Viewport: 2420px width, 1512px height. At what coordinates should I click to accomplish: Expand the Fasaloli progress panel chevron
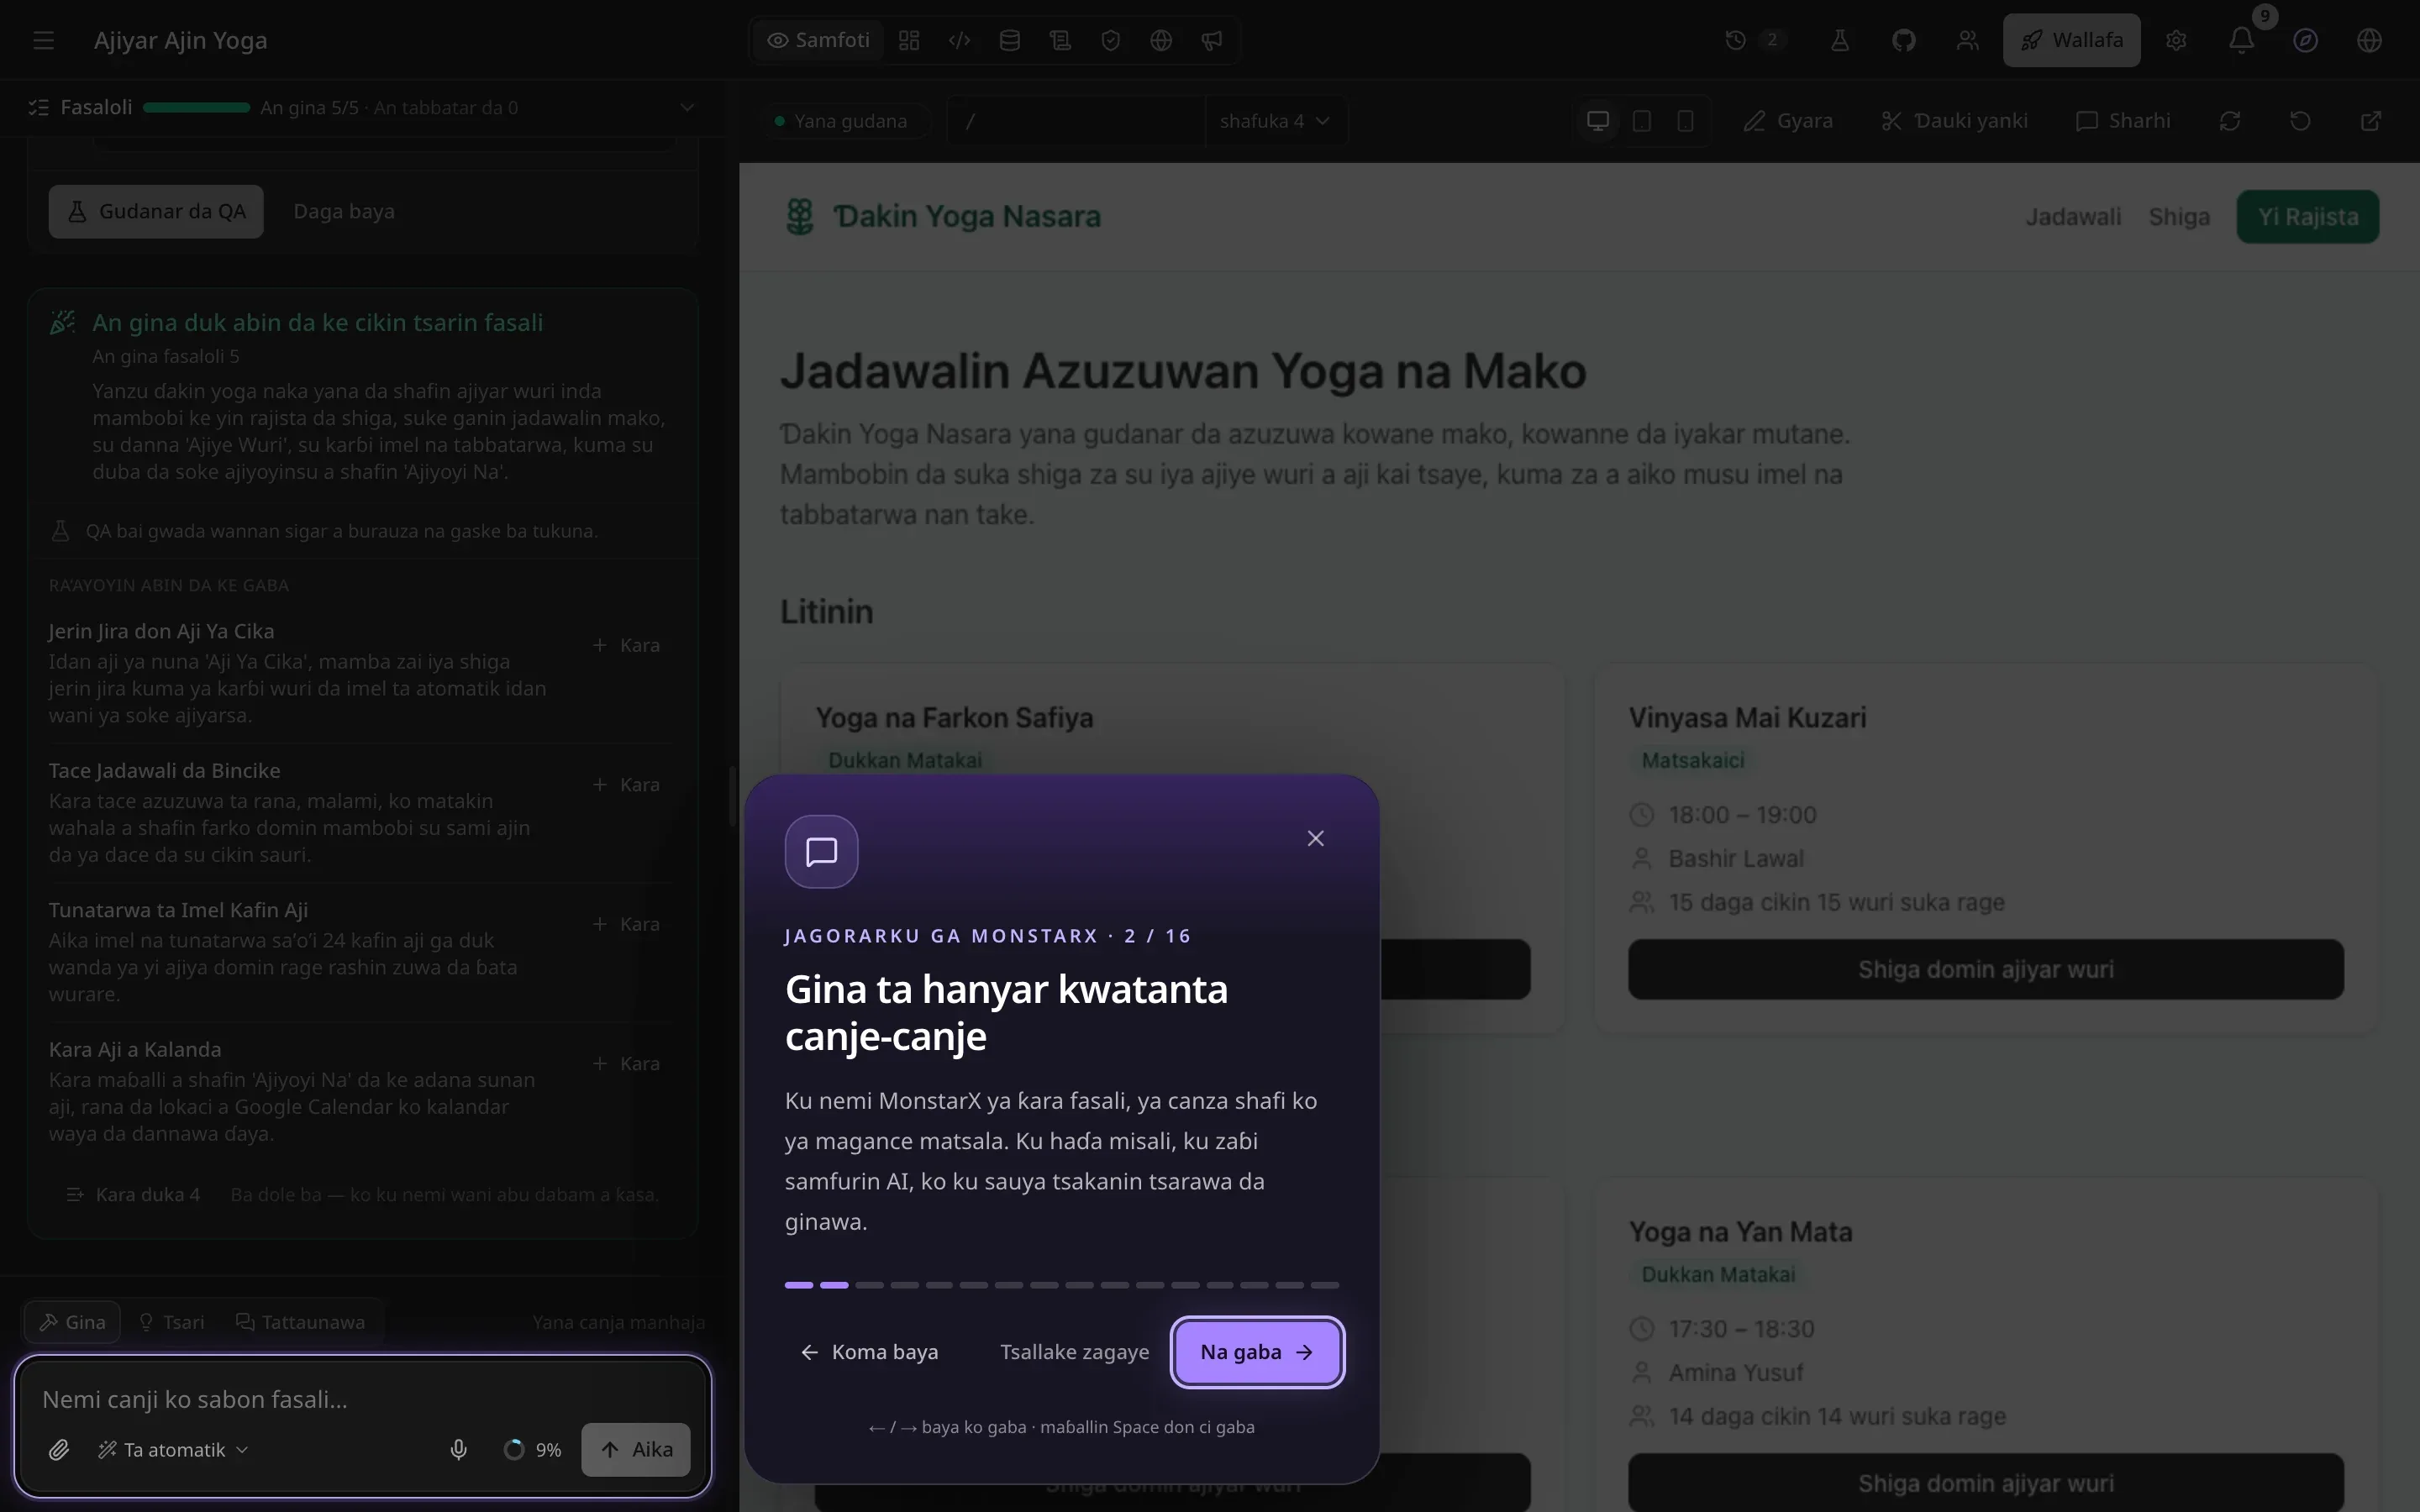(687, 107)
